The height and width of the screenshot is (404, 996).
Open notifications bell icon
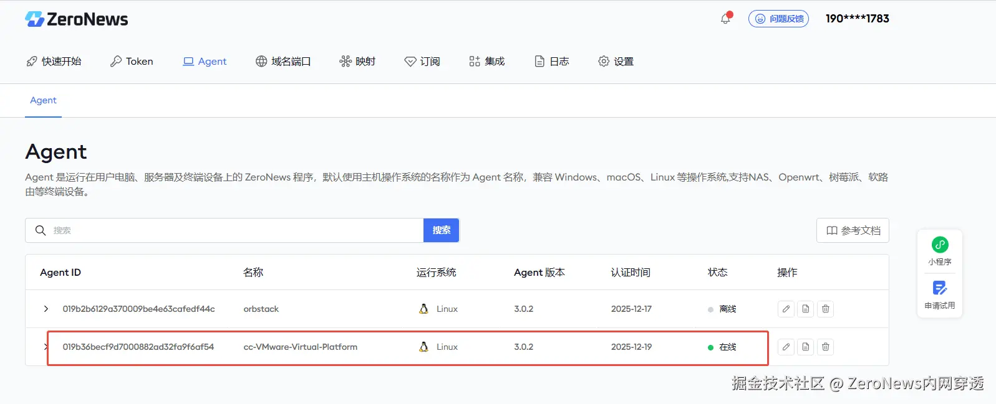725,19
